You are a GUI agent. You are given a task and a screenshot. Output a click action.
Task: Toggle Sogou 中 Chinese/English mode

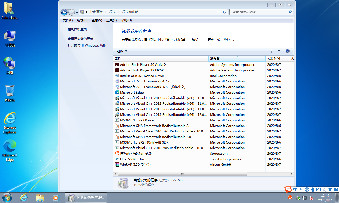click(x=295, y=189)
